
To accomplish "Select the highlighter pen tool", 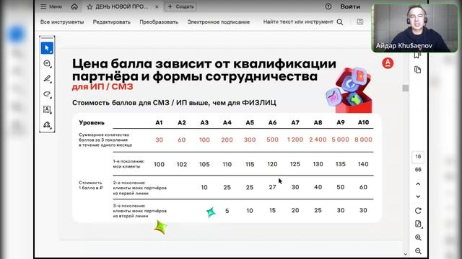I will (47, 78).
